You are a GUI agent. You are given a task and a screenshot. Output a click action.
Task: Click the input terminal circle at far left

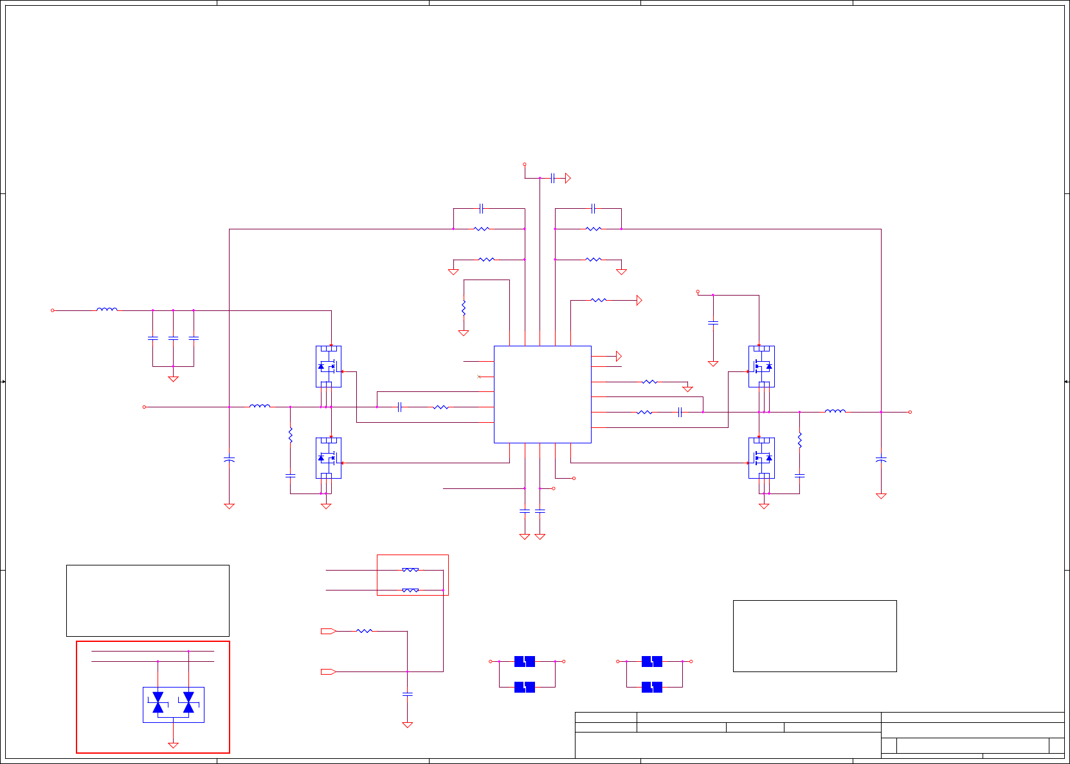53,310
